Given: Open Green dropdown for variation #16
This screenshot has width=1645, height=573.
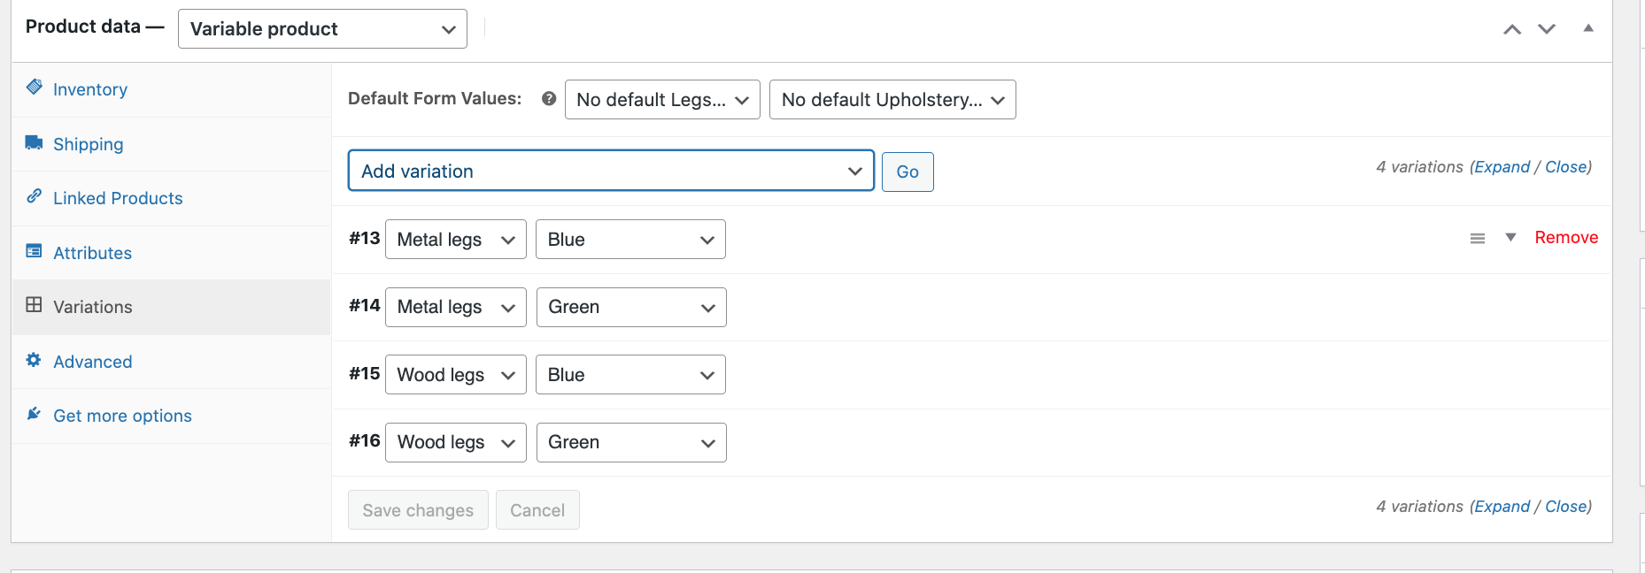Looking at the screenshot, I should click(631, 442).
